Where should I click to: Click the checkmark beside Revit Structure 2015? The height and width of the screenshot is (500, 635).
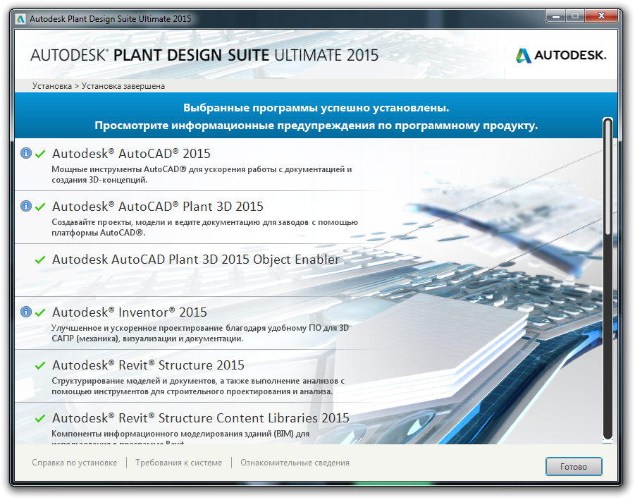tap(40, 365)
